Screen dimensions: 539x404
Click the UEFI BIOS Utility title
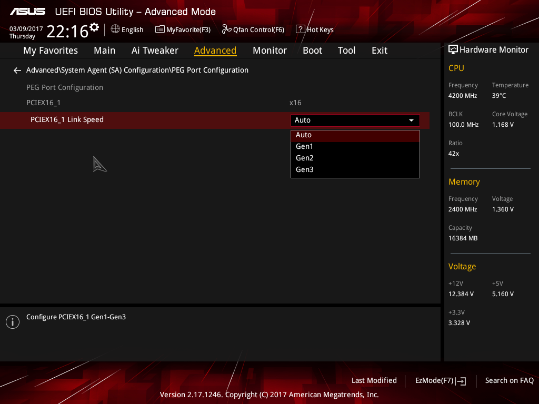135,12
